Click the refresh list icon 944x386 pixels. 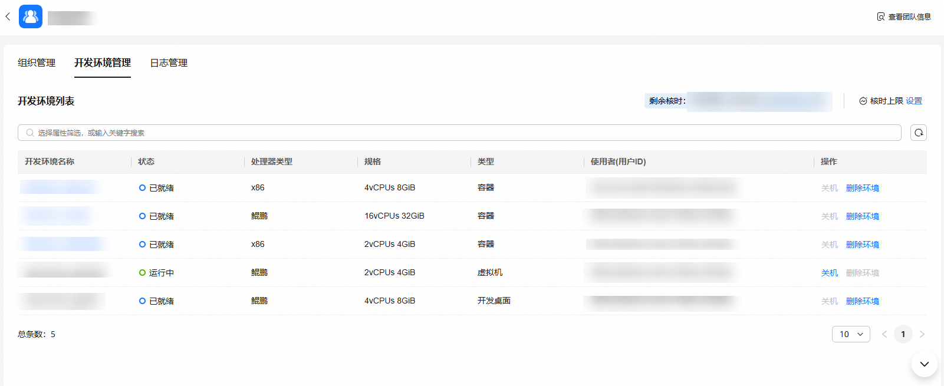[x=919, y=133]
